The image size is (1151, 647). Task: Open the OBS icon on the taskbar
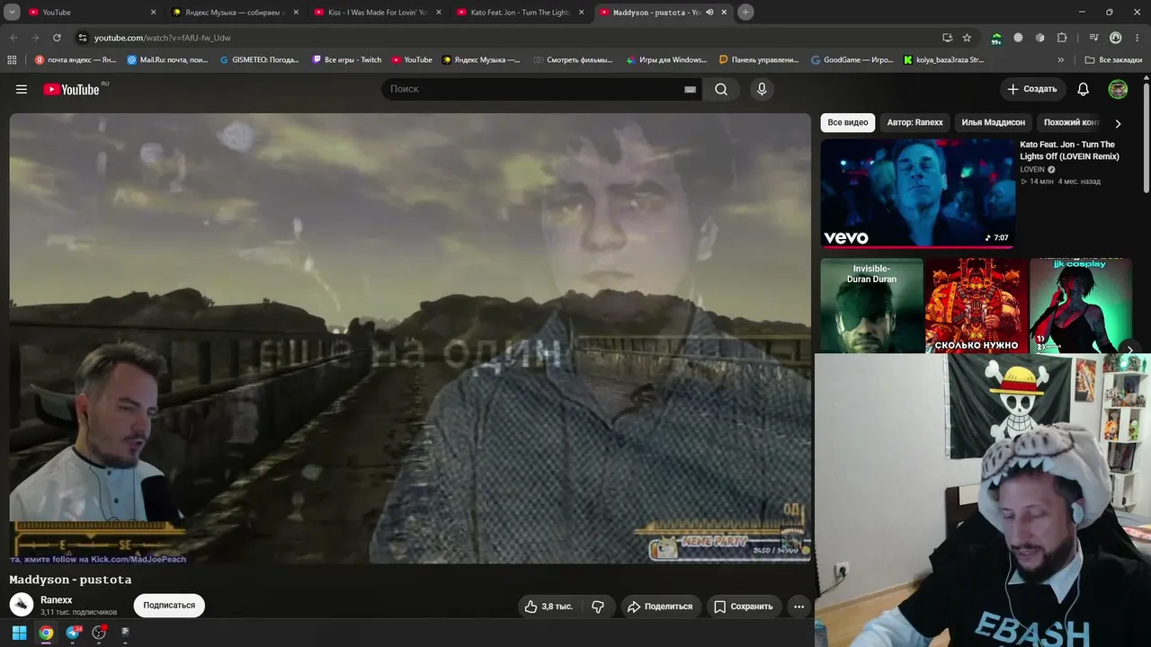[x=99, y=633]
